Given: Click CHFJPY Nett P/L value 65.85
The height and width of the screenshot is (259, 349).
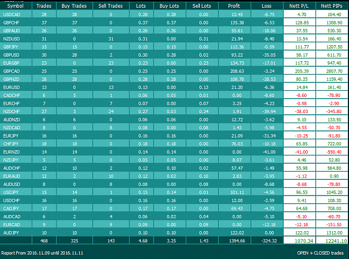Looking at the screenshot, I should click(x=302, y=144).
